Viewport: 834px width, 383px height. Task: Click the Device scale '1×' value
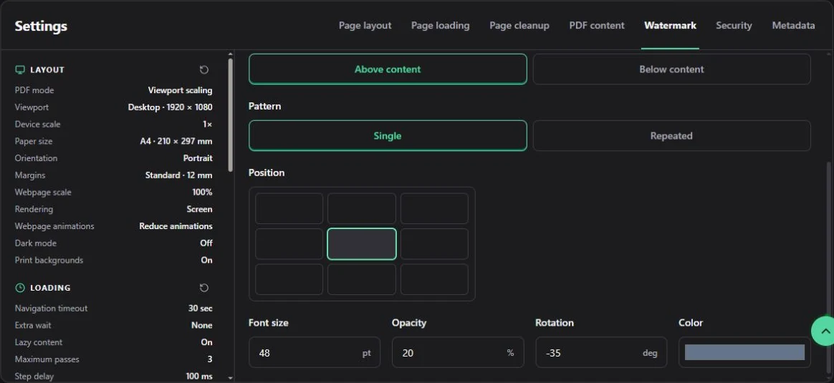[208, 125]
